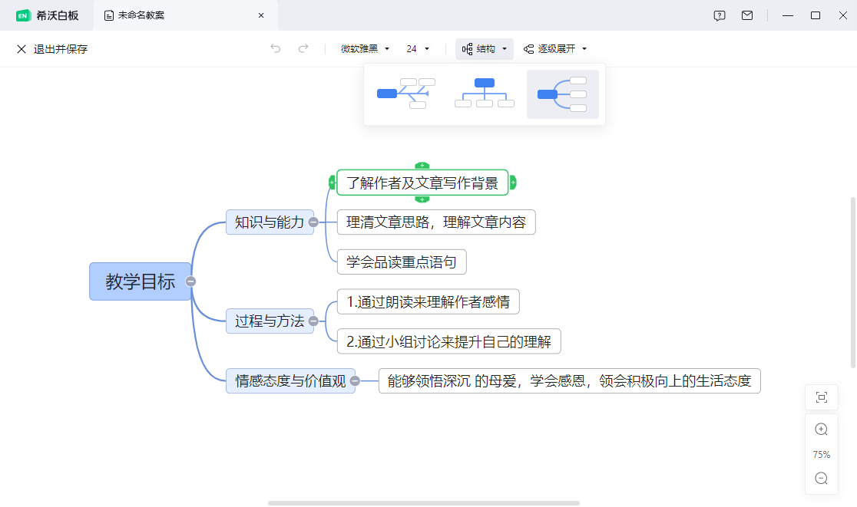
Task: Zoom in with the magnifier plus
Action: pyautogui.click(x=821, y=430)
